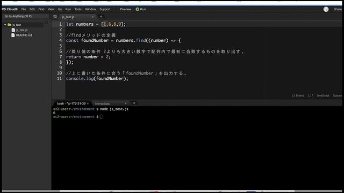Click the '1:17' cursor position status

[310, 95]
